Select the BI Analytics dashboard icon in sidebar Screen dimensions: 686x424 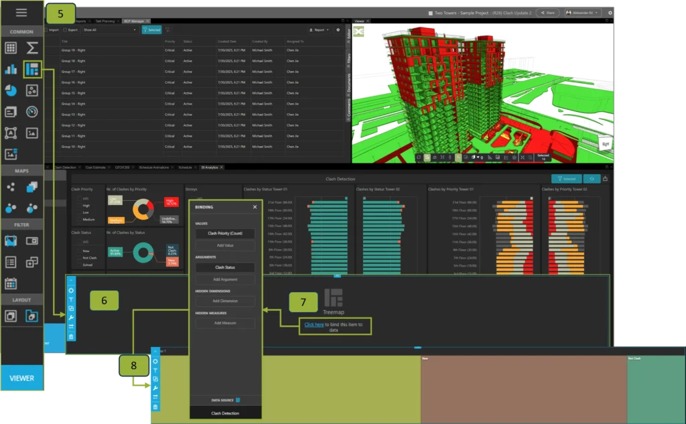(x=33, y=70)
